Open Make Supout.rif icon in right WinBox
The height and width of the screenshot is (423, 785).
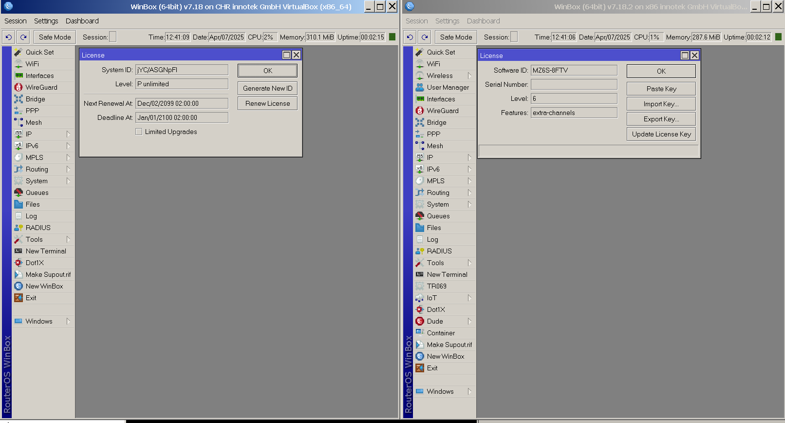coord(420,345)
